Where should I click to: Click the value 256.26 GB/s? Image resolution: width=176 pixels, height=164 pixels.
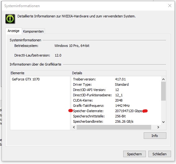tap(124, 121)
